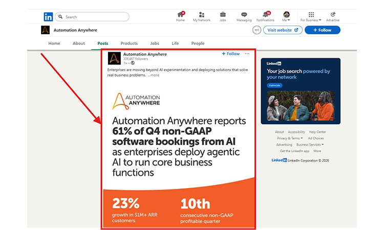Open the Jobs briefcase icon
Viewport: 384px width, 230px height.
point(223,16)
